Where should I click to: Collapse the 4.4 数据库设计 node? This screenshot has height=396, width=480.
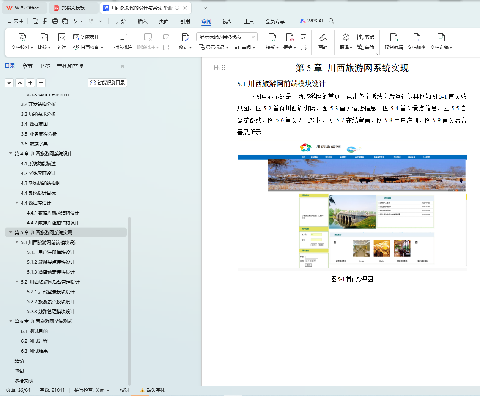pos(17,203)
